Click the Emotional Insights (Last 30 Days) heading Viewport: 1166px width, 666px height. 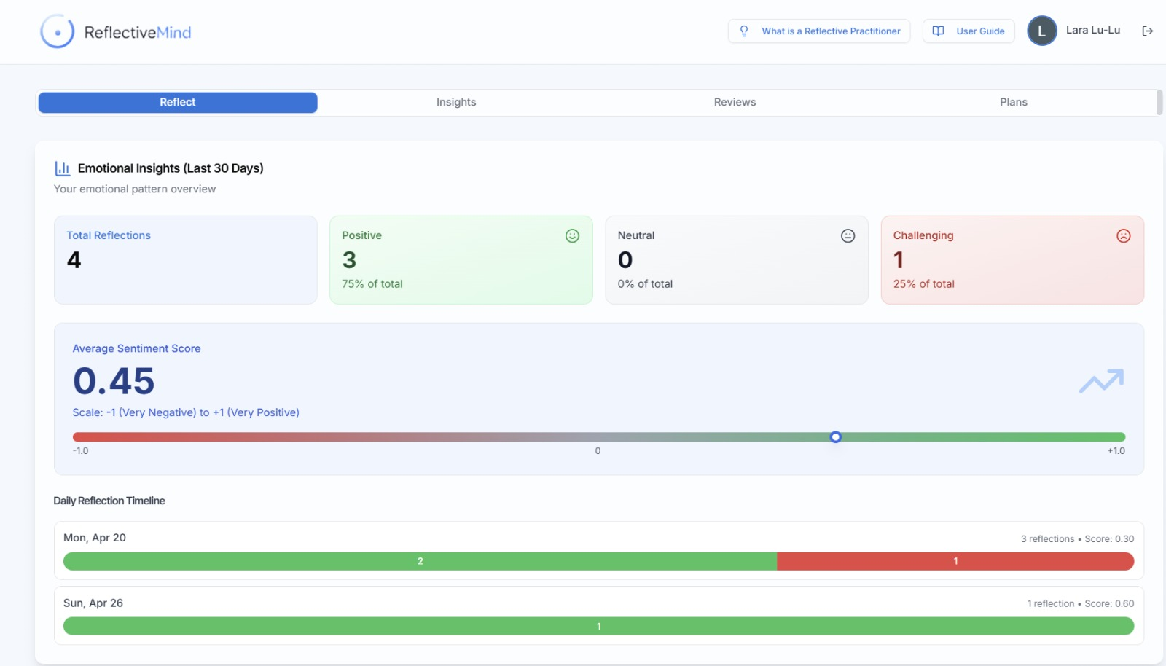171,168
